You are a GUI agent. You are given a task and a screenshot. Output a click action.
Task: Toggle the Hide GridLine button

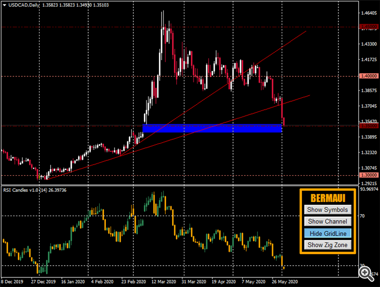click(327, 233)
